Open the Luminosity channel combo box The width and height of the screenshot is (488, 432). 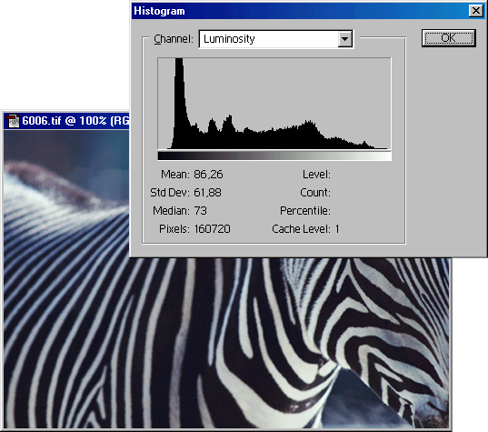[275, 39]
